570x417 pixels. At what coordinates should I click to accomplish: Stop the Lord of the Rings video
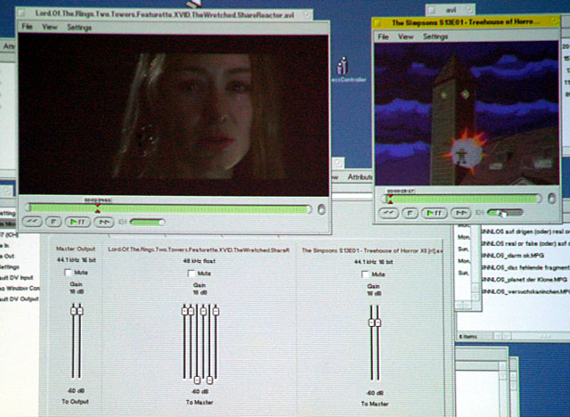click(x=55, y=222)
